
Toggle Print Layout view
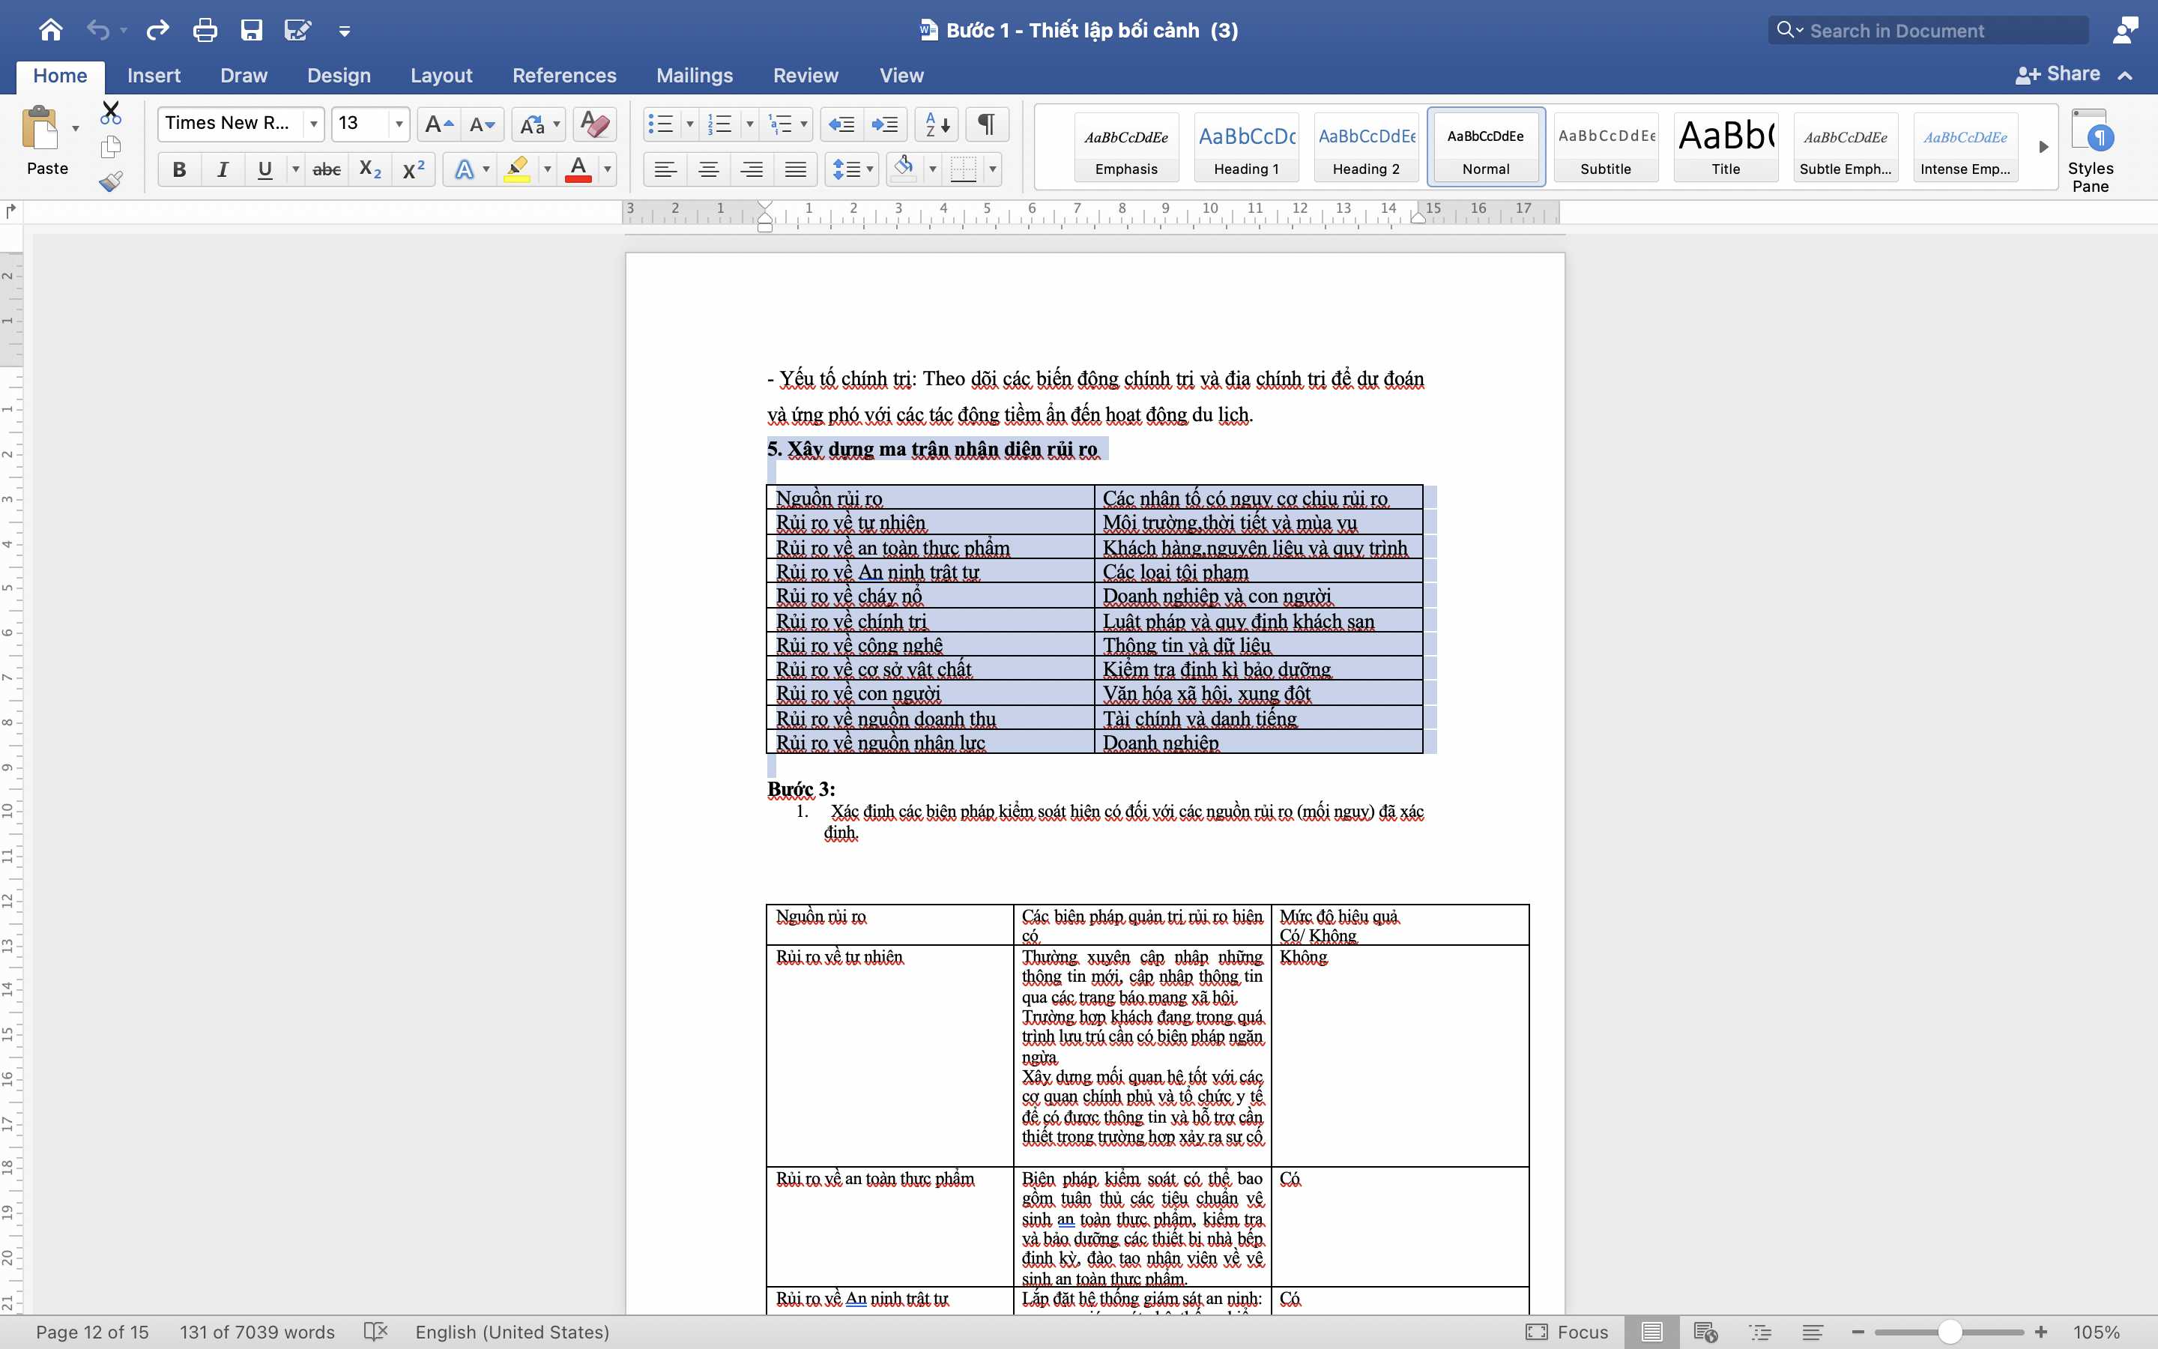[x=1651, y=1331]
